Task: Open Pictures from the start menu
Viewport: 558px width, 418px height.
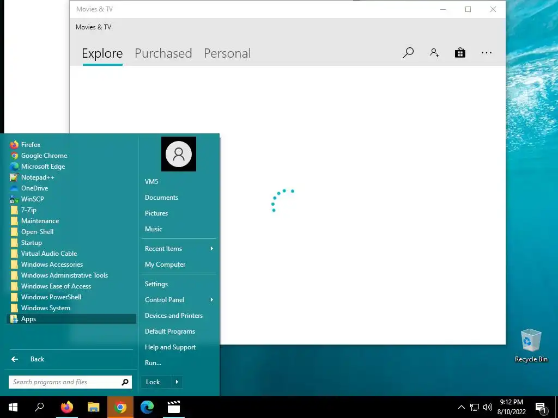Action: [x=179, y=213]
